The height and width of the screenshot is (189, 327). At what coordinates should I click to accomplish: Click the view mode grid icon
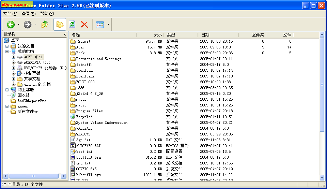coord(100,25)
